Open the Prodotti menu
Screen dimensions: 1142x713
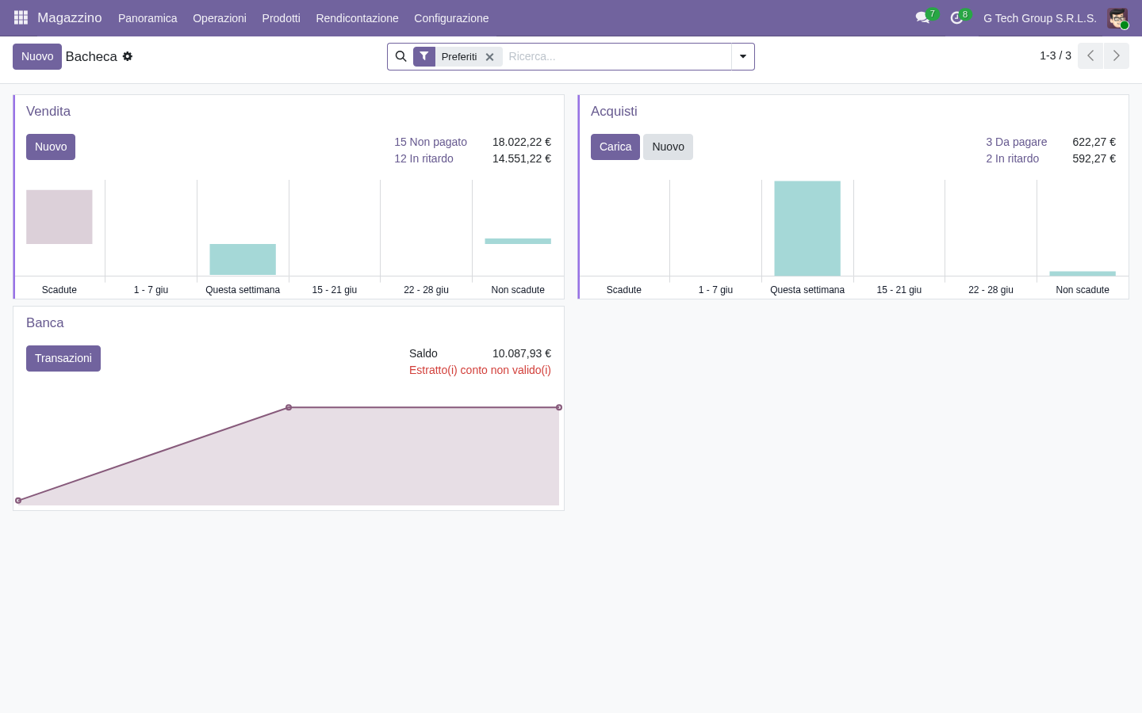(x=281, y=18)
